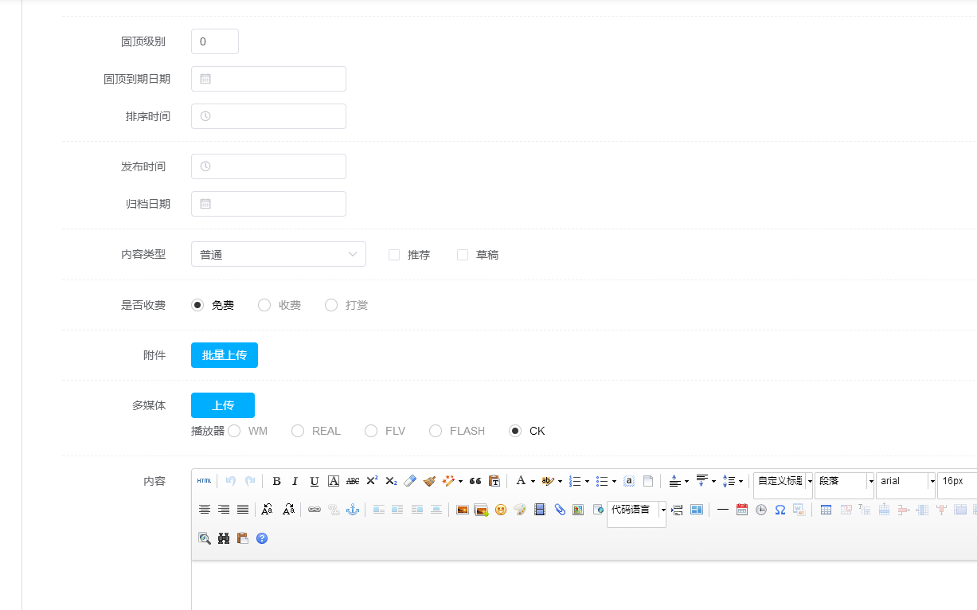Insert a video with film icon
The image size is (977, 610).
coord(540,510)
